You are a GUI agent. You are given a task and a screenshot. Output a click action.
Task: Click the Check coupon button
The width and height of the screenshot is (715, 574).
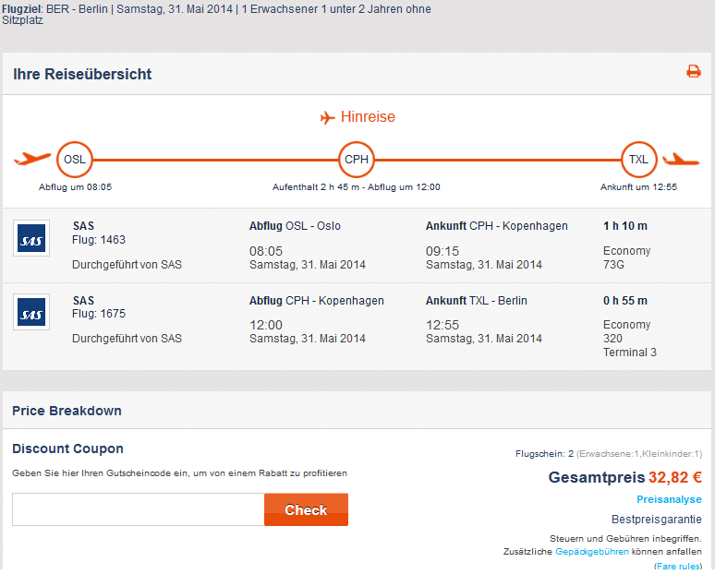click(x=306, y=509)
